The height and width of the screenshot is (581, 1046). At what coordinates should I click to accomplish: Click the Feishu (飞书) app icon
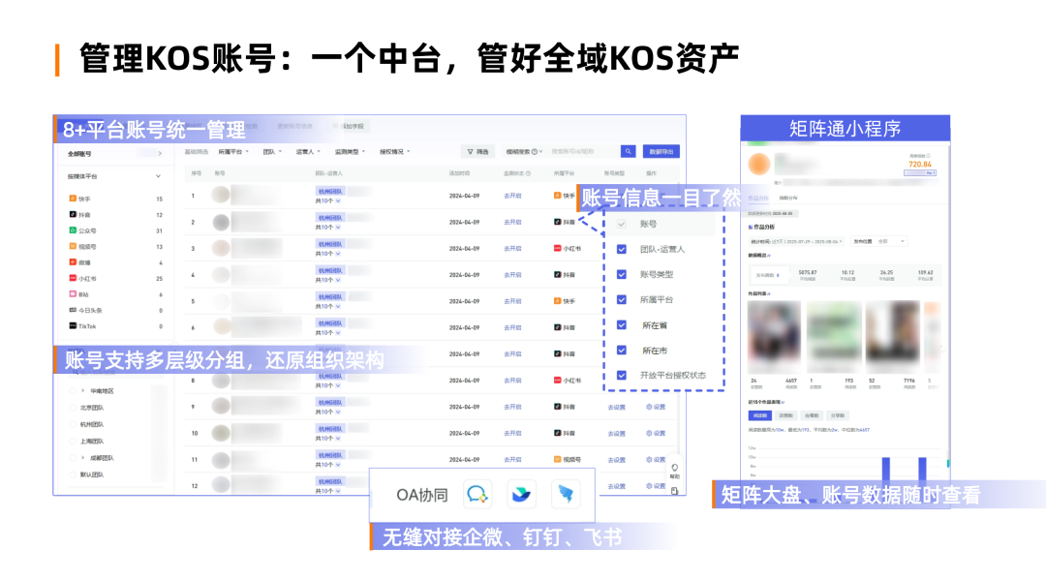(567, 495)
